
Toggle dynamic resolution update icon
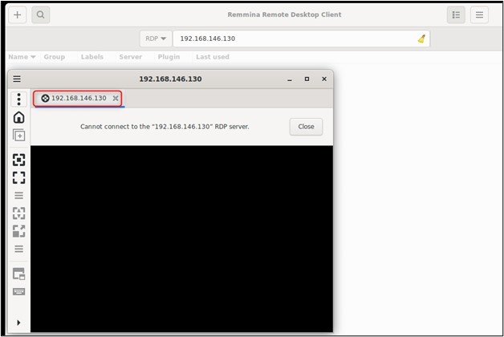pos(19,213)
